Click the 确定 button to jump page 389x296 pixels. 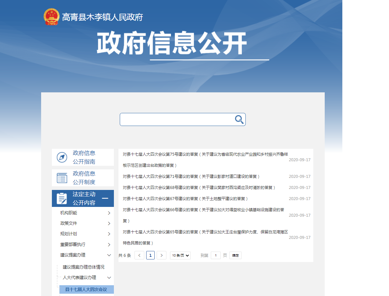point(235,256)
